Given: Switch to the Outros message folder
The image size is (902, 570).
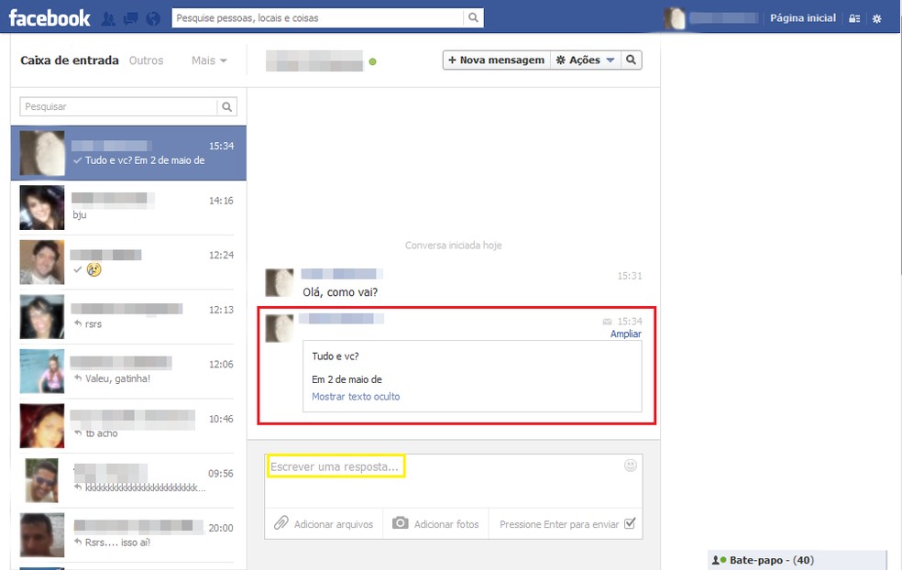Looking at the screenshot, I should 147,60.
